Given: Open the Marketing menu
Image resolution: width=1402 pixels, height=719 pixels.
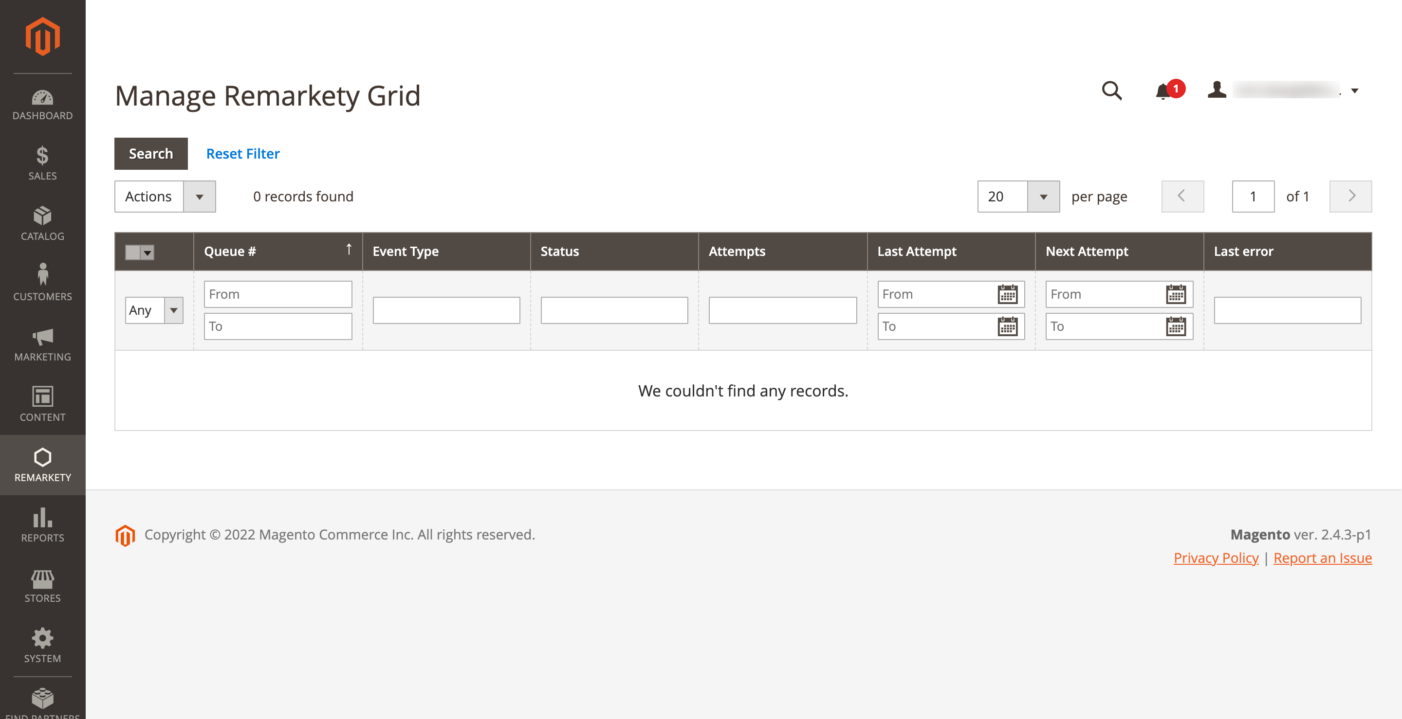Looking at the screenshot, I should pyautogui.click(x=42, y=344).
